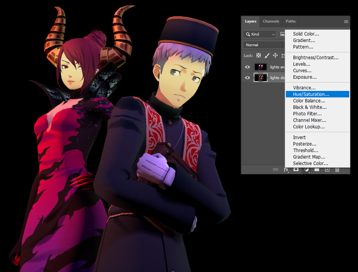Screen dimensions: 358x272
Task: Open the Normal blend mode dropdown
Action: pyautogui.click(x=264, y=45)
